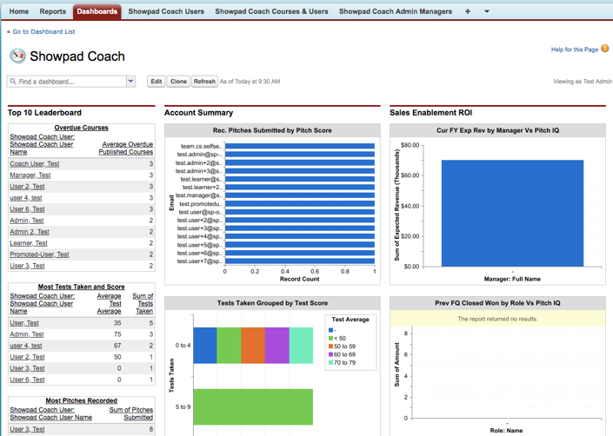
Task: Open Prev FQ Closed Won by Role chart title
Action: [497, 303]
